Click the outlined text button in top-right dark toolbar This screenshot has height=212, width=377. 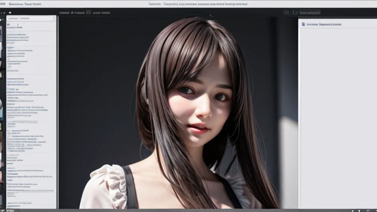tap(310, 12)
